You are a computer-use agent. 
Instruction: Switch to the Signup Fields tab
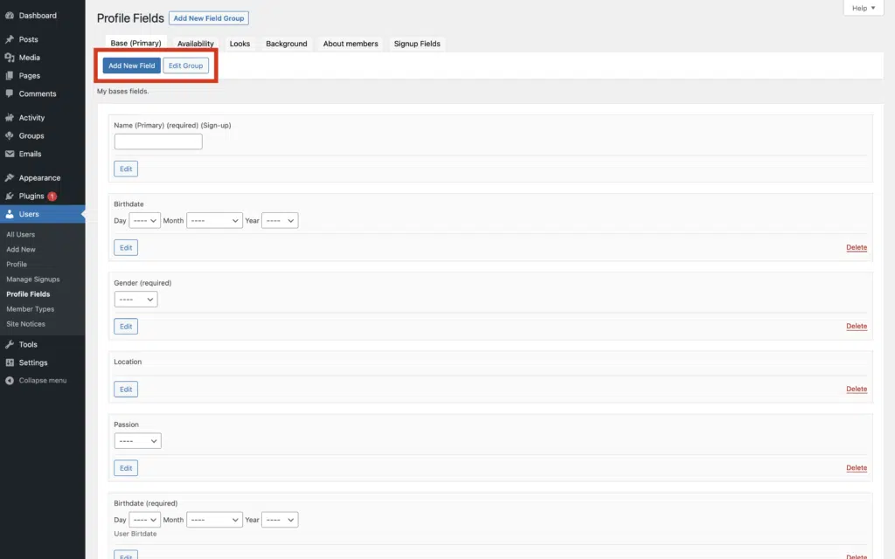pyautogui.click(x=417, y=44)
